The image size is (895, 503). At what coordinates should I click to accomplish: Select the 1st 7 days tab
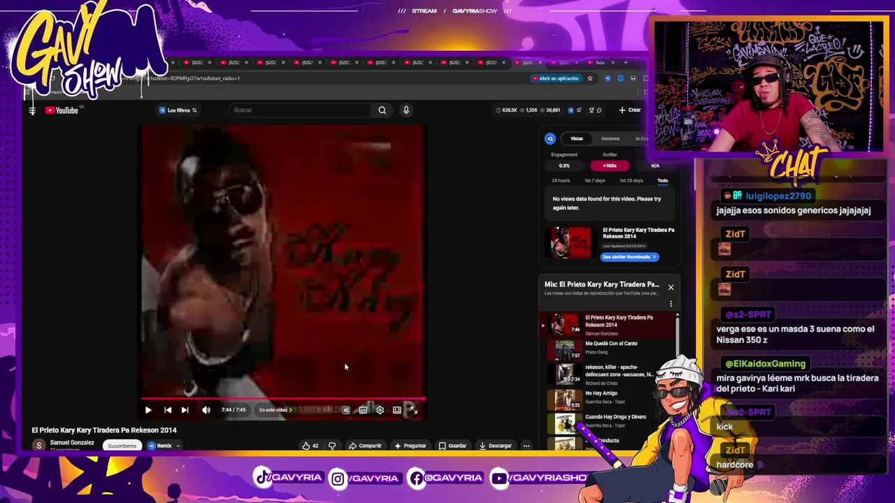pos(595,180)
